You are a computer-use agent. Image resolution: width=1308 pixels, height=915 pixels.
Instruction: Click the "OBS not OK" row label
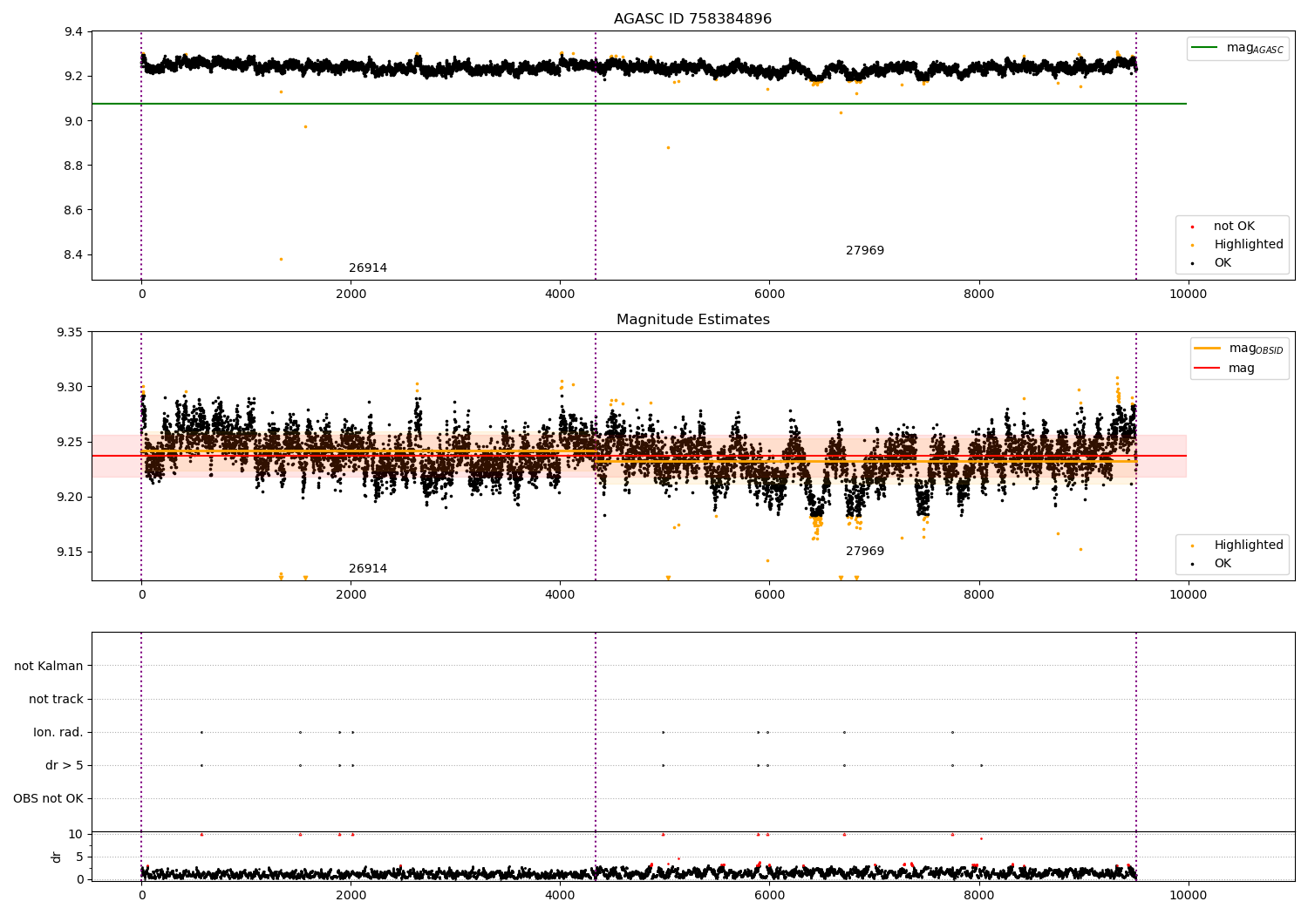(x=48, y=799)
